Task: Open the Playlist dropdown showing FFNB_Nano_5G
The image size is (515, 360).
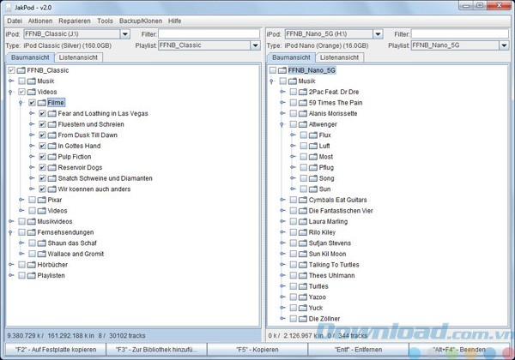Action: click(x=459, y=45)
